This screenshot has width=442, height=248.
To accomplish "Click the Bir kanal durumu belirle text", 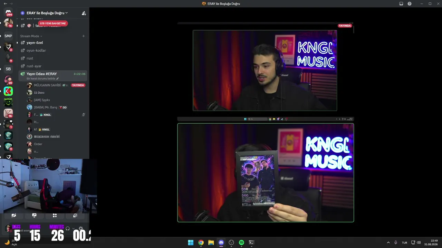I will coord(41,79).
